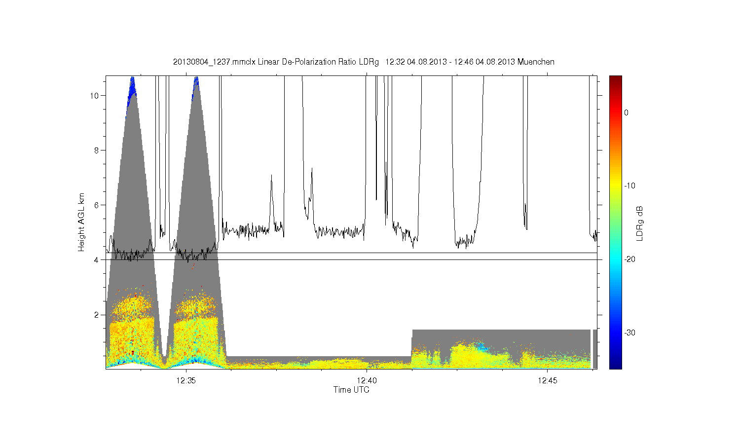Click the colorbar value -10
740x444 pixels.
tap(629, 186)
